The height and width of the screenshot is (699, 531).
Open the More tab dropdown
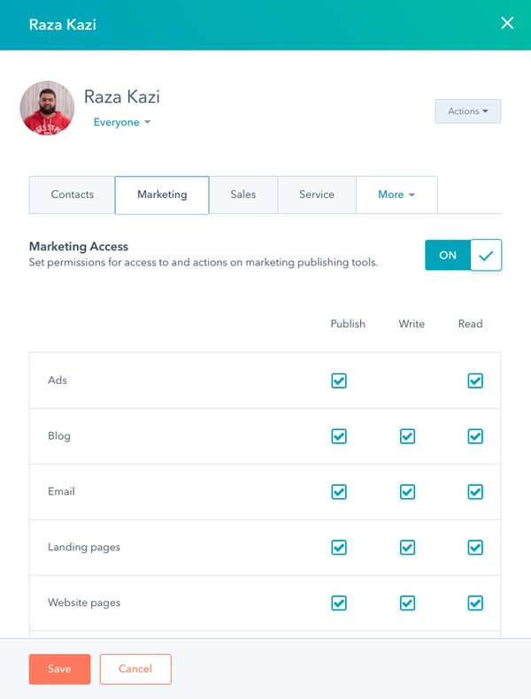tap(396, 195)
